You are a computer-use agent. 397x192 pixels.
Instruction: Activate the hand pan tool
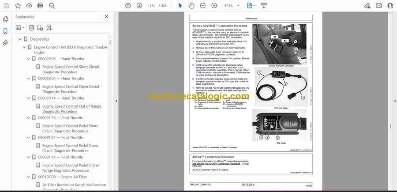click(191, 6)
